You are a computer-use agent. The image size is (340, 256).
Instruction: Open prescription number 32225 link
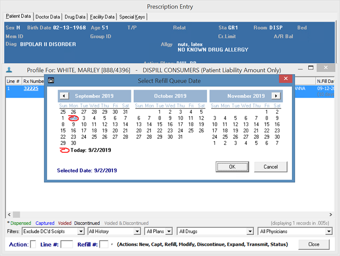coord(31,89)
